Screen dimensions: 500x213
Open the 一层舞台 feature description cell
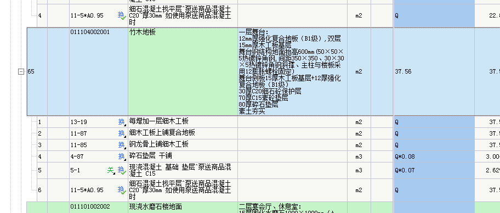point(292,72)
